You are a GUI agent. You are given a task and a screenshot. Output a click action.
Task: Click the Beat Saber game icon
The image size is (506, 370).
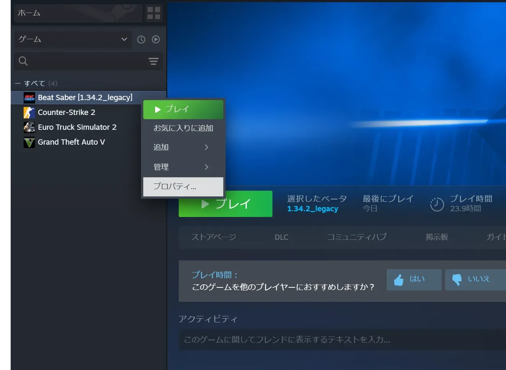[29, 97]
